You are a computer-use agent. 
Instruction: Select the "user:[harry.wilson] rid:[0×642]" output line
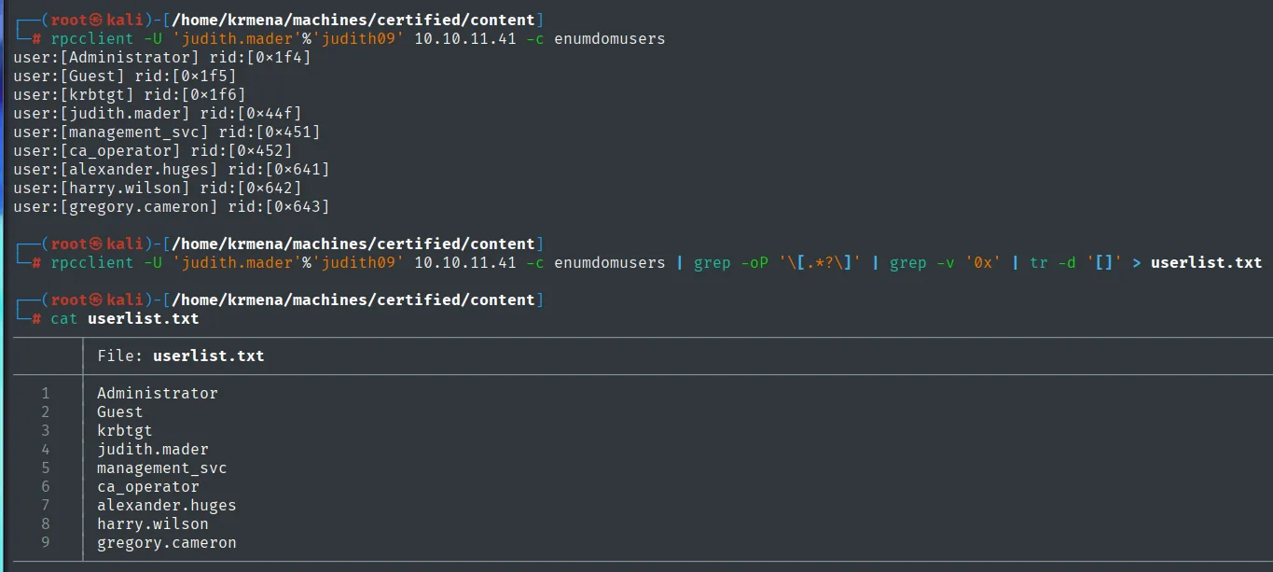pos(158,188)
